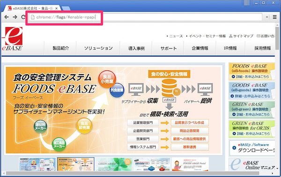This screenshot has height=177, width=281.
Task: Open the お問い合わせ mail link
Action: (x=266, y=36)
